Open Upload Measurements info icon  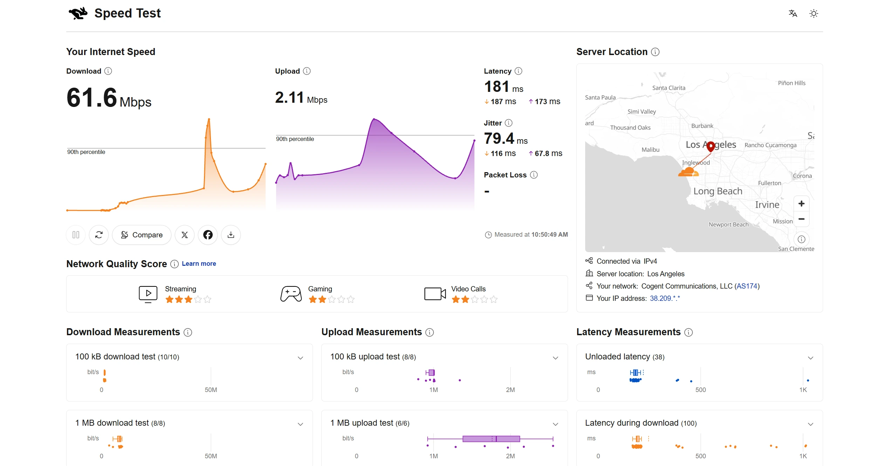tap(430, 332)
